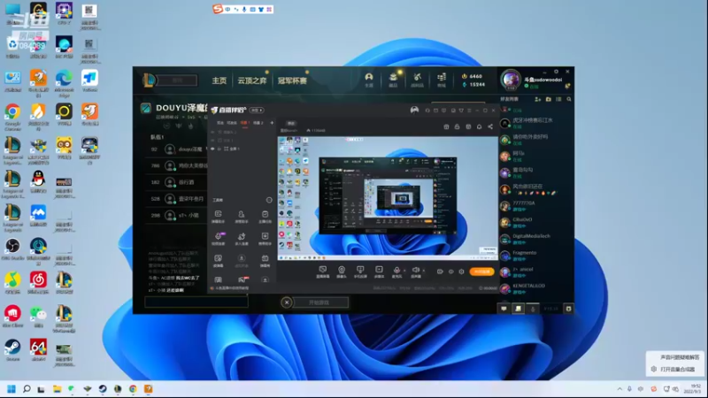Open the first toolbox tool icon

tap(218, 216)
